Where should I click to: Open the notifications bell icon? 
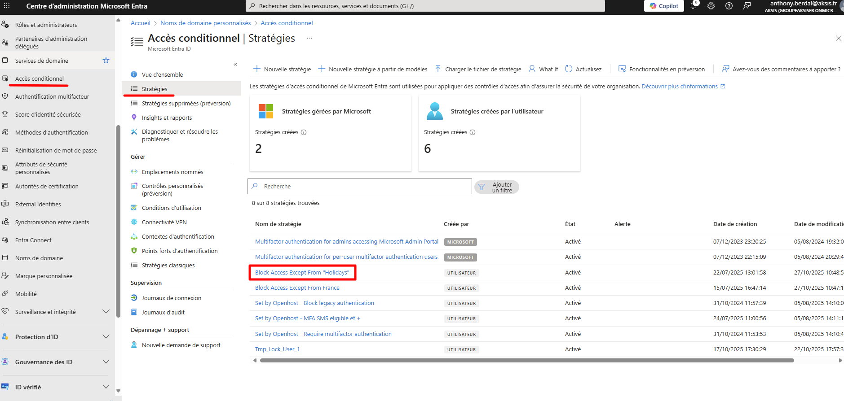pyautogui.click(x=693, y=6)
